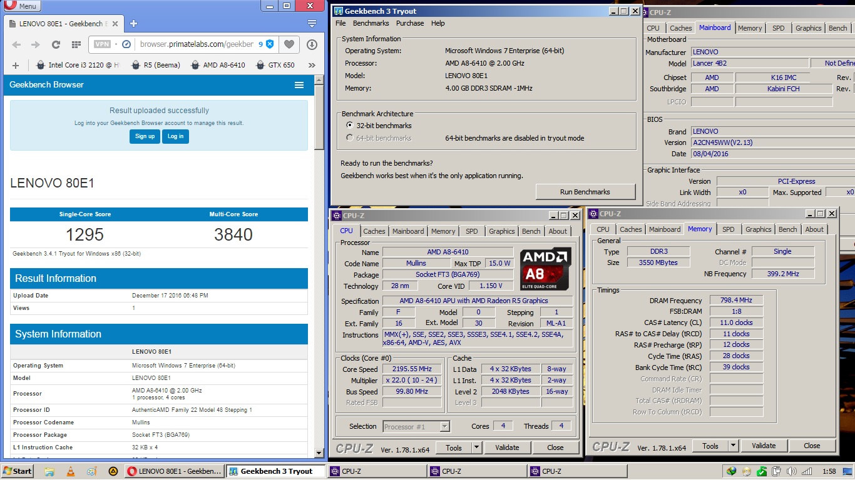The width and height of the screenshot is (855, 480).
Task: Open Opera downloads icon
Action: click(312, 44)
